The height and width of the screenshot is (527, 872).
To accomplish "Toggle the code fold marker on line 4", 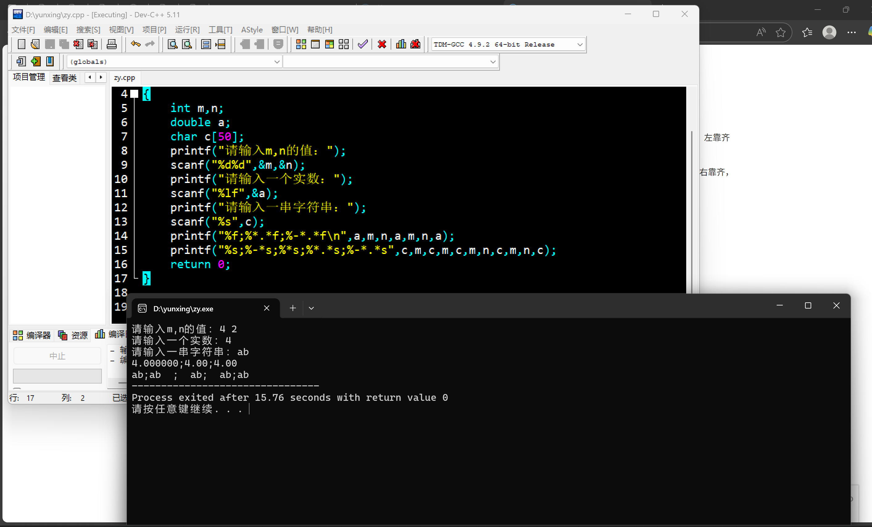I will point(134,94).
